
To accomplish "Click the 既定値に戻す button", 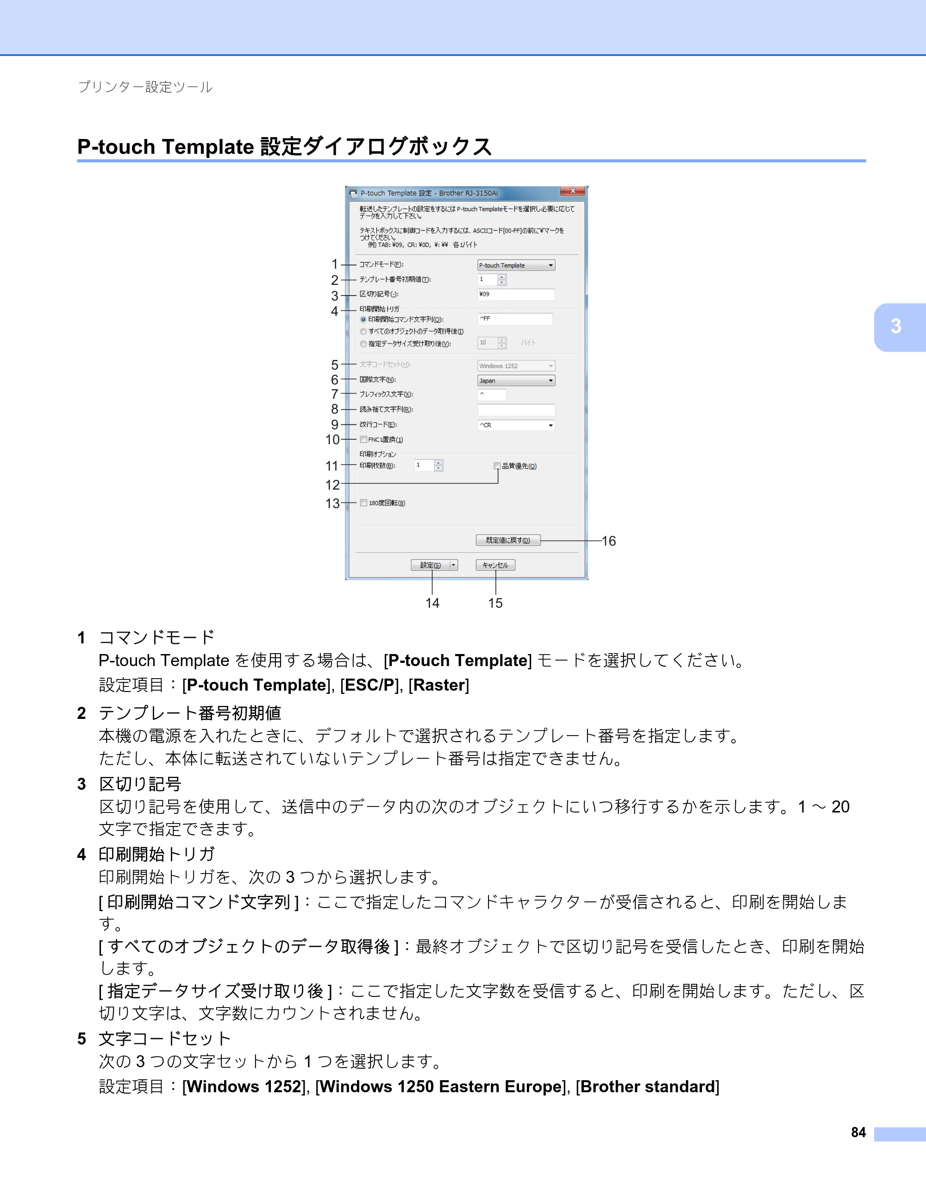I will pos(508,541).
